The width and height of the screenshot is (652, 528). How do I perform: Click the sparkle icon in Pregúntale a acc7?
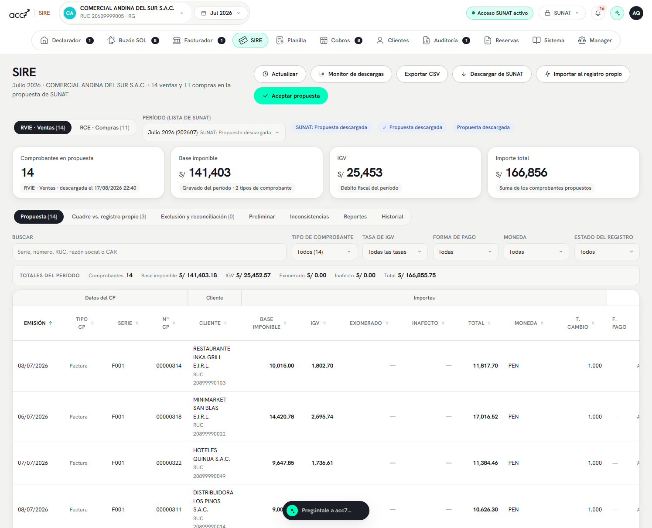click(292, 511)
